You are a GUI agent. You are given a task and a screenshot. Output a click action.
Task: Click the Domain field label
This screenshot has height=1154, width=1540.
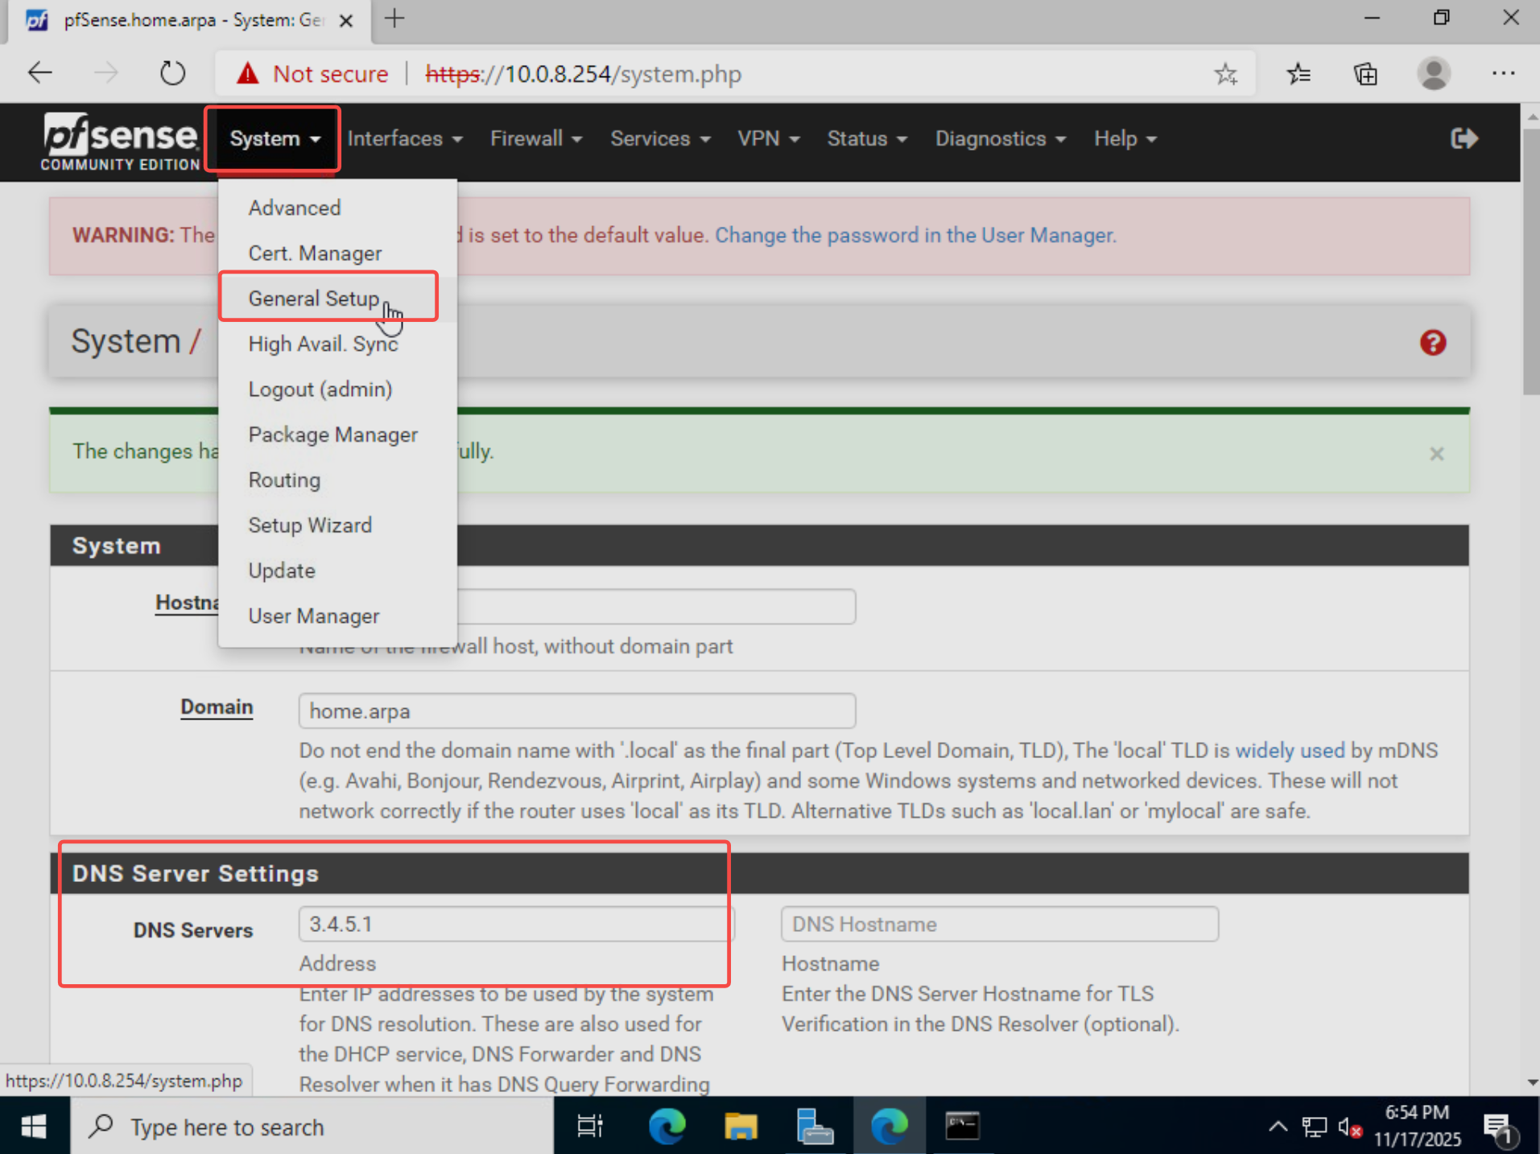coord(217,707)
